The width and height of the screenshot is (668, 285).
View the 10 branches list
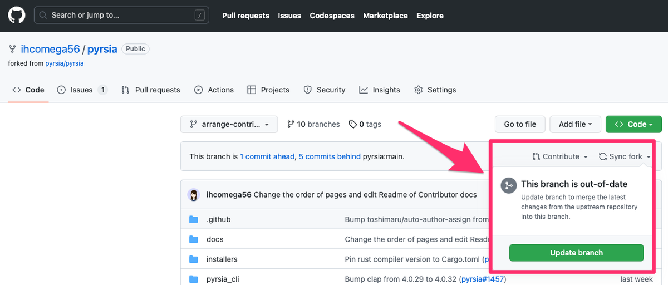313,124
